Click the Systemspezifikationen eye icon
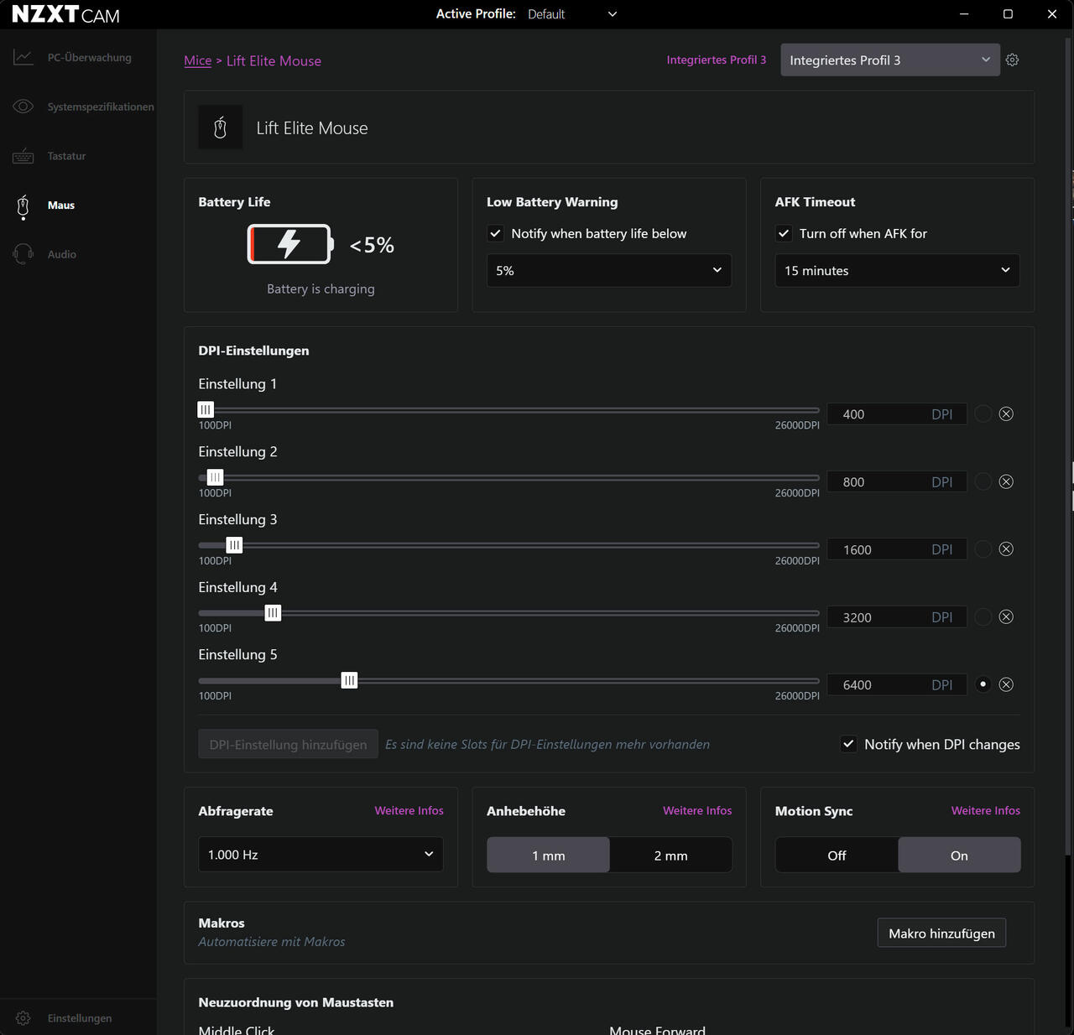Viewport: 1074px width, 1035px height. pyautogui.click(x=23, y=107)
